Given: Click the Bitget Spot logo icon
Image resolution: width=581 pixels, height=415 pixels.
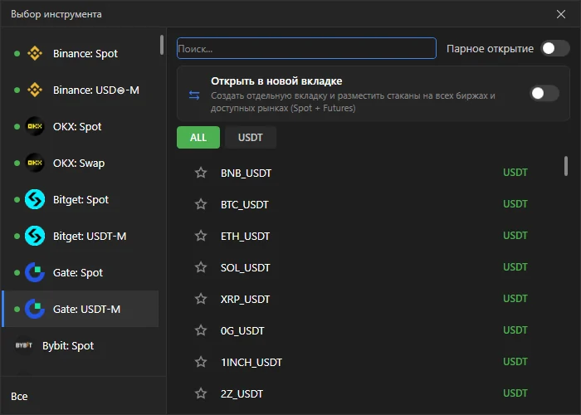Looking at the screenshot, I should [35, 199].
